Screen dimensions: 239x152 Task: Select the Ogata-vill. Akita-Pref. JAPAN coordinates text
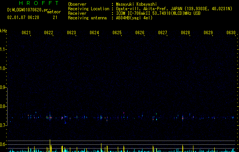coord(174,9)
